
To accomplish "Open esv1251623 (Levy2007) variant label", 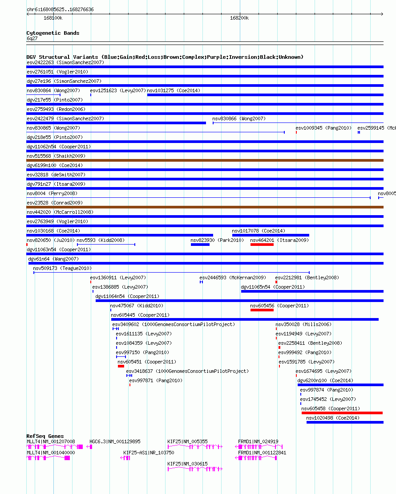I will [x=118, y=91].
